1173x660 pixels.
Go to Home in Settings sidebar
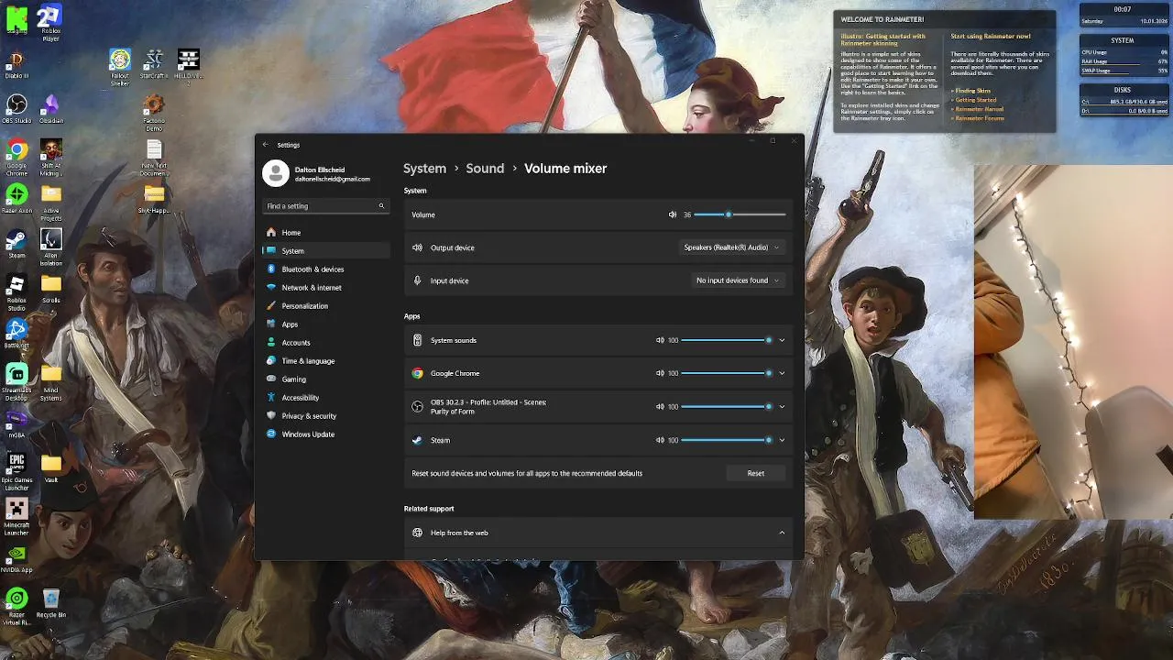(x=325, y=232)
